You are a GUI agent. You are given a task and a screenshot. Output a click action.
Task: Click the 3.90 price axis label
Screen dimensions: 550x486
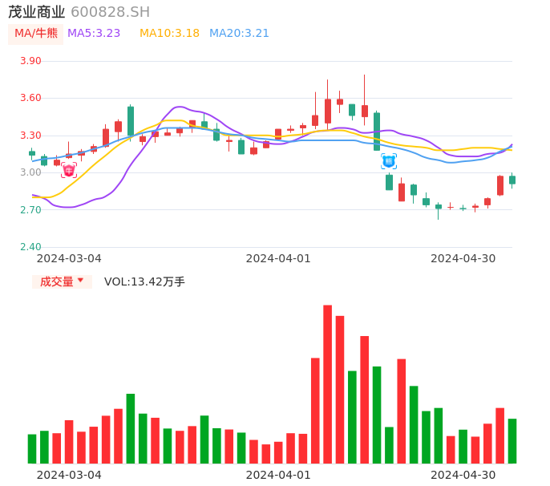click(30, 61)
